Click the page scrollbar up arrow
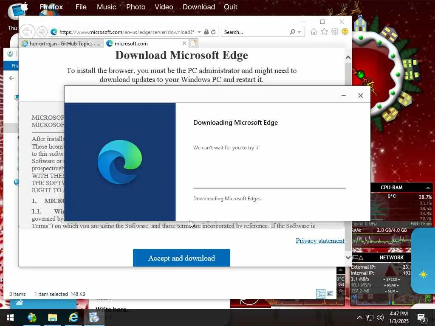 [348, 58]
